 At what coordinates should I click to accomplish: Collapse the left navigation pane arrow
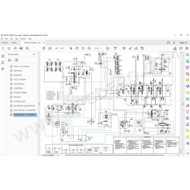(x=39, y=104)
